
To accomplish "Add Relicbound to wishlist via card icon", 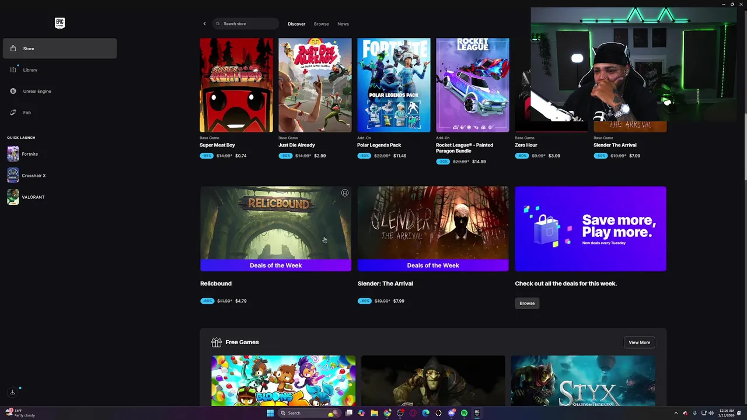I will point(345,193).
